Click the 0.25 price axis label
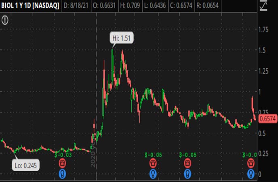 point(263,154)
